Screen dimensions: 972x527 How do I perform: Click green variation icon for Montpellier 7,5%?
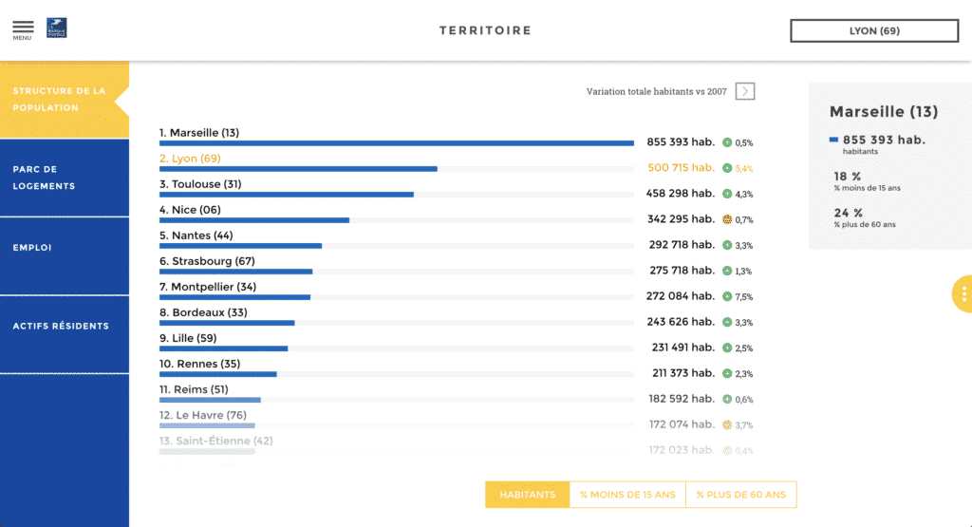tap(727, 296)
